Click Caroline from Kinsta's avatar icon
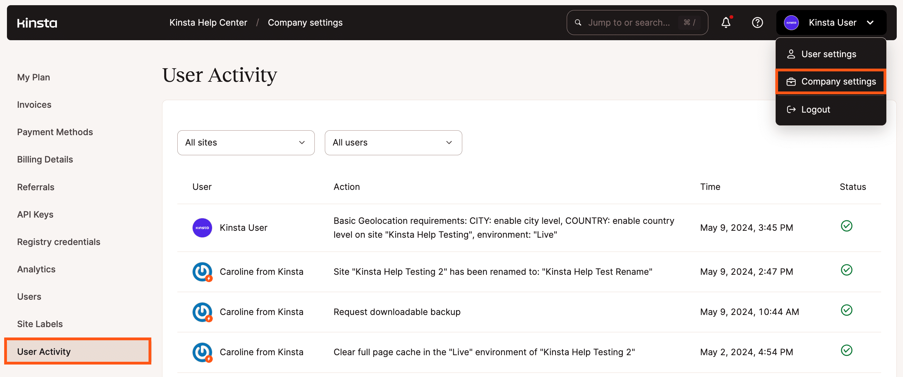 tap(202, 272)
